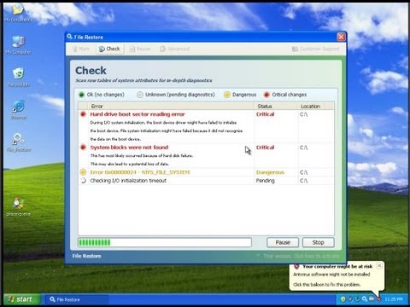Click red security alert tray icon
Image resolution: width=410 pixels, height=307 pixels.
point(378,299)
